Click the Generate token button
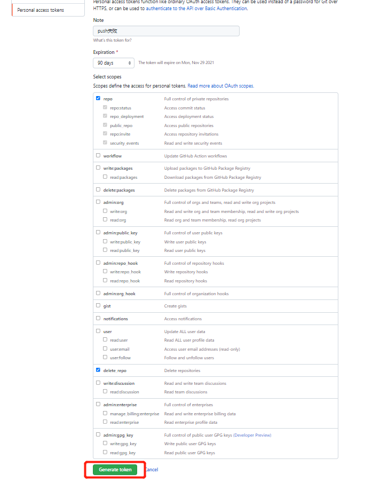The width and height of the screenshot is (388, 490). click(x=115, y=470)
